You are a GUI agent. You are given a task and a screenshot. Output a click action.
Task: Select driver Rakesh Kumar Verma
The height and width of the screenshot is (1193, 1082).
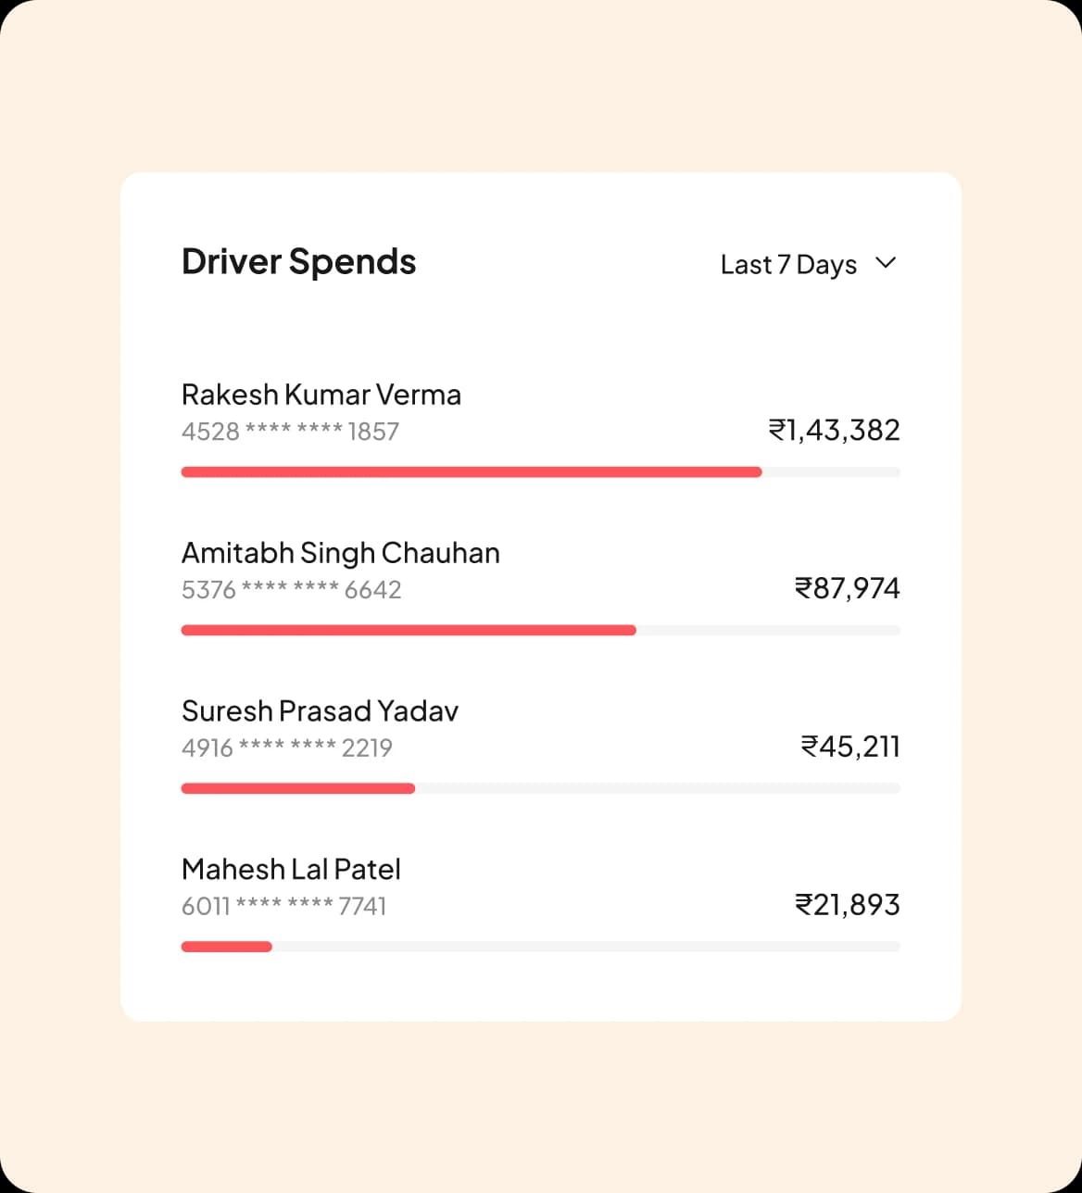pos(321,395)
